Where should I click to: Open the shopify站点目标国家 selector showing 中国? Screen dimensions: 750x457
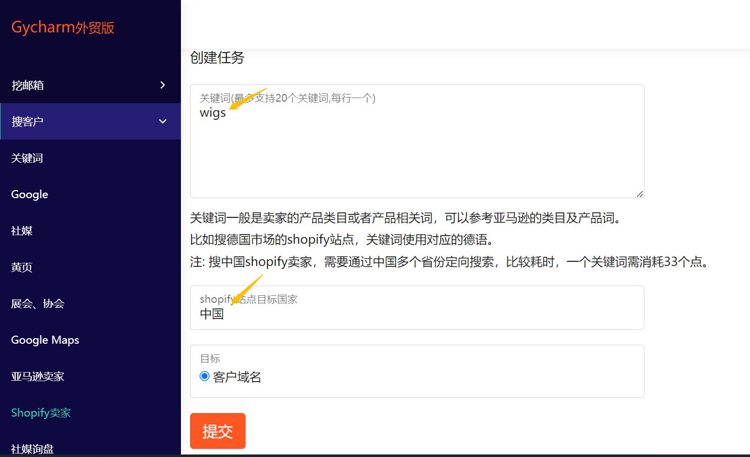click(x=417, y=307)
